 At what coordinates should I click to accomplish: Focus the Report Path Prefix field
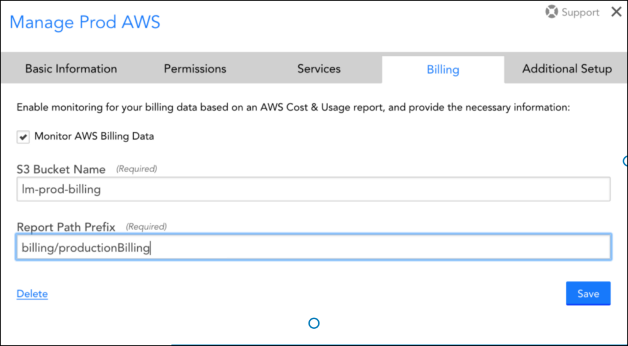pos(313,247)
